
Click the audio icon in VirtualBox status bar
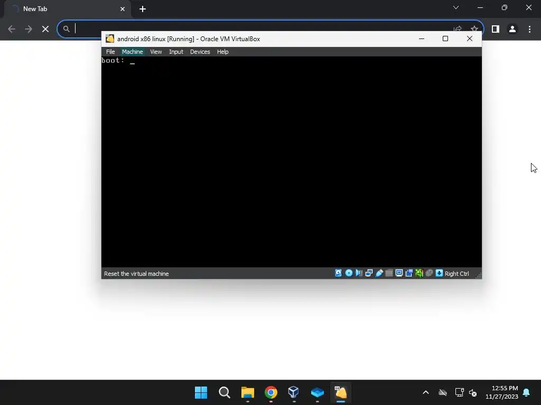point(359,273)
